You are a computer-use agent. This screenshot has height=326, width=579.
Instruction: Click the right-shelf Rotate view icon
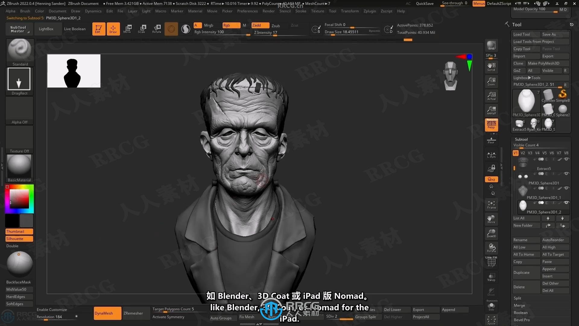tap(491, 248)
